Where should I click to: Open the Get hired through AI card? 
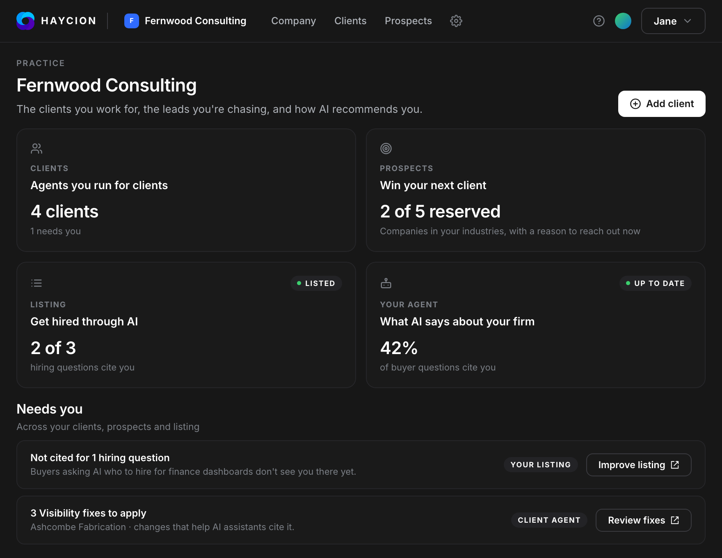coord(186,325)
